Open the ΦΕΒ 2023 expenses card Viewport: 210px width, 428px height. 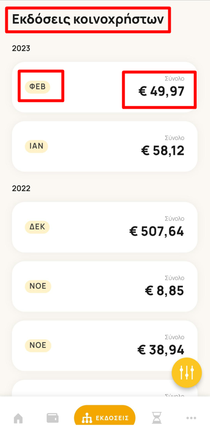pyautogui.click(x=105, y=87)
